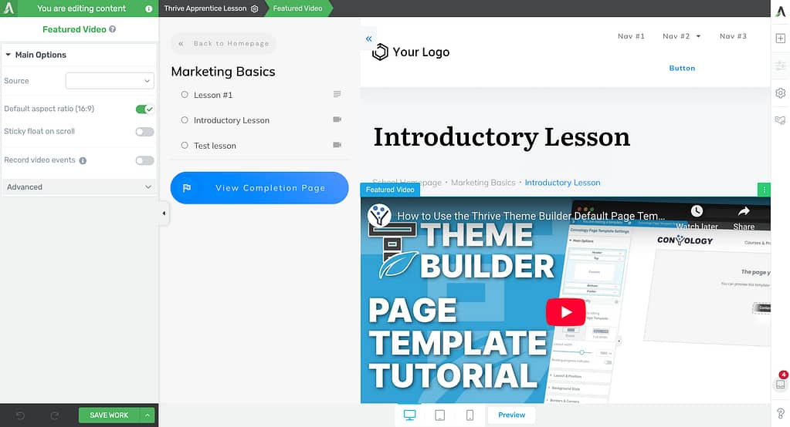Screen dimensions: 790x427
Task: Open the editing content info icon
Action: point(148,8)
